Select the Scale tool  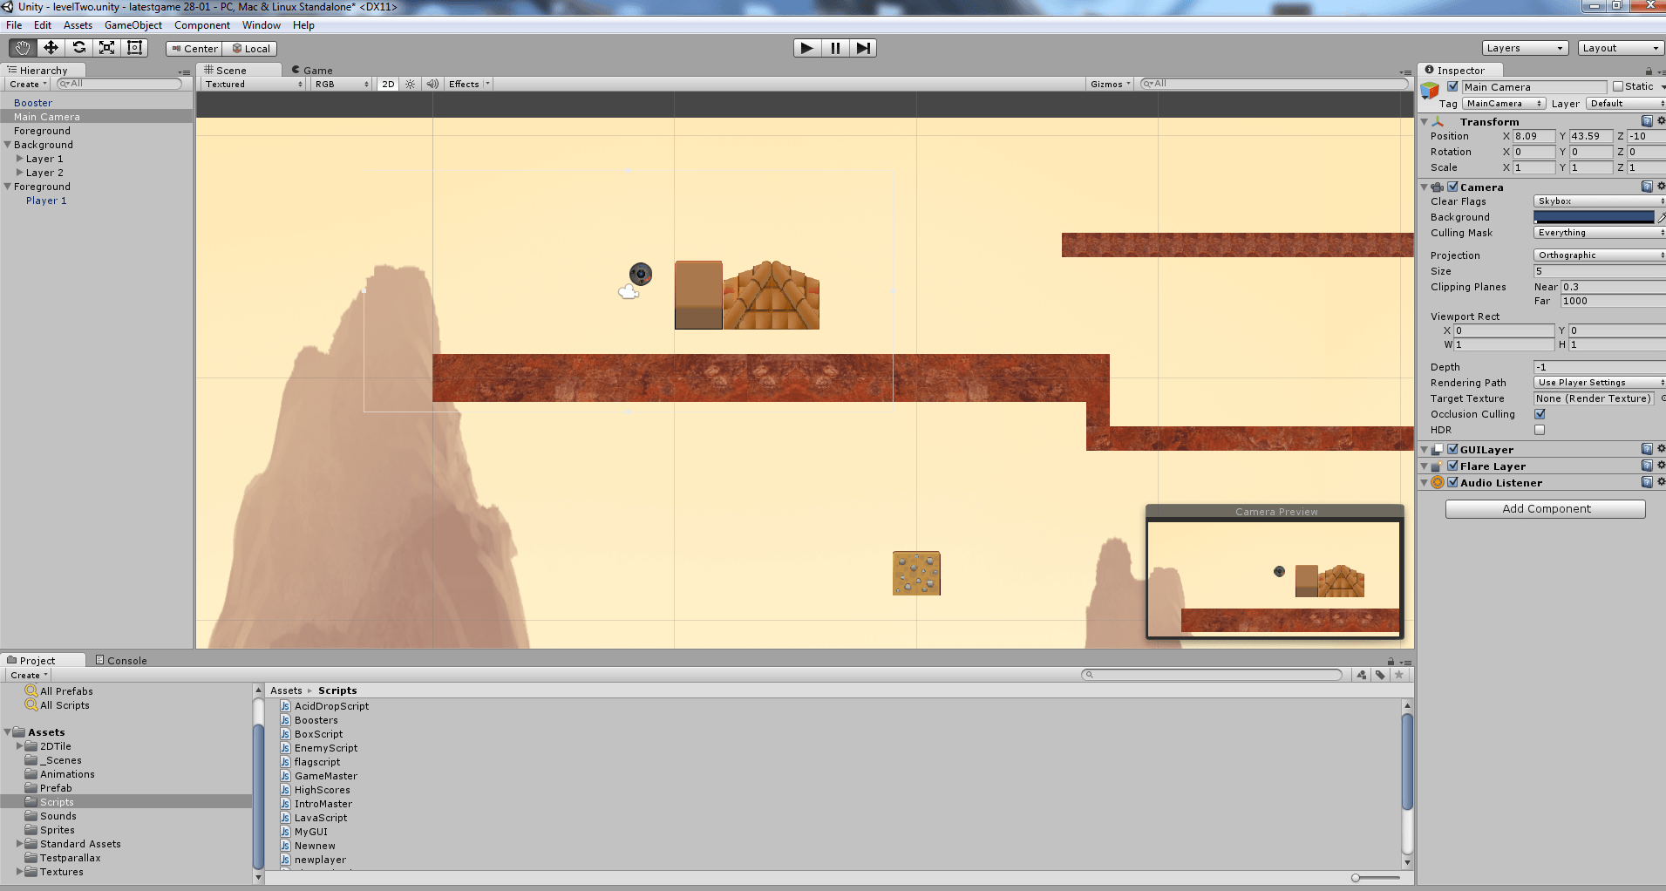point(106,48)
